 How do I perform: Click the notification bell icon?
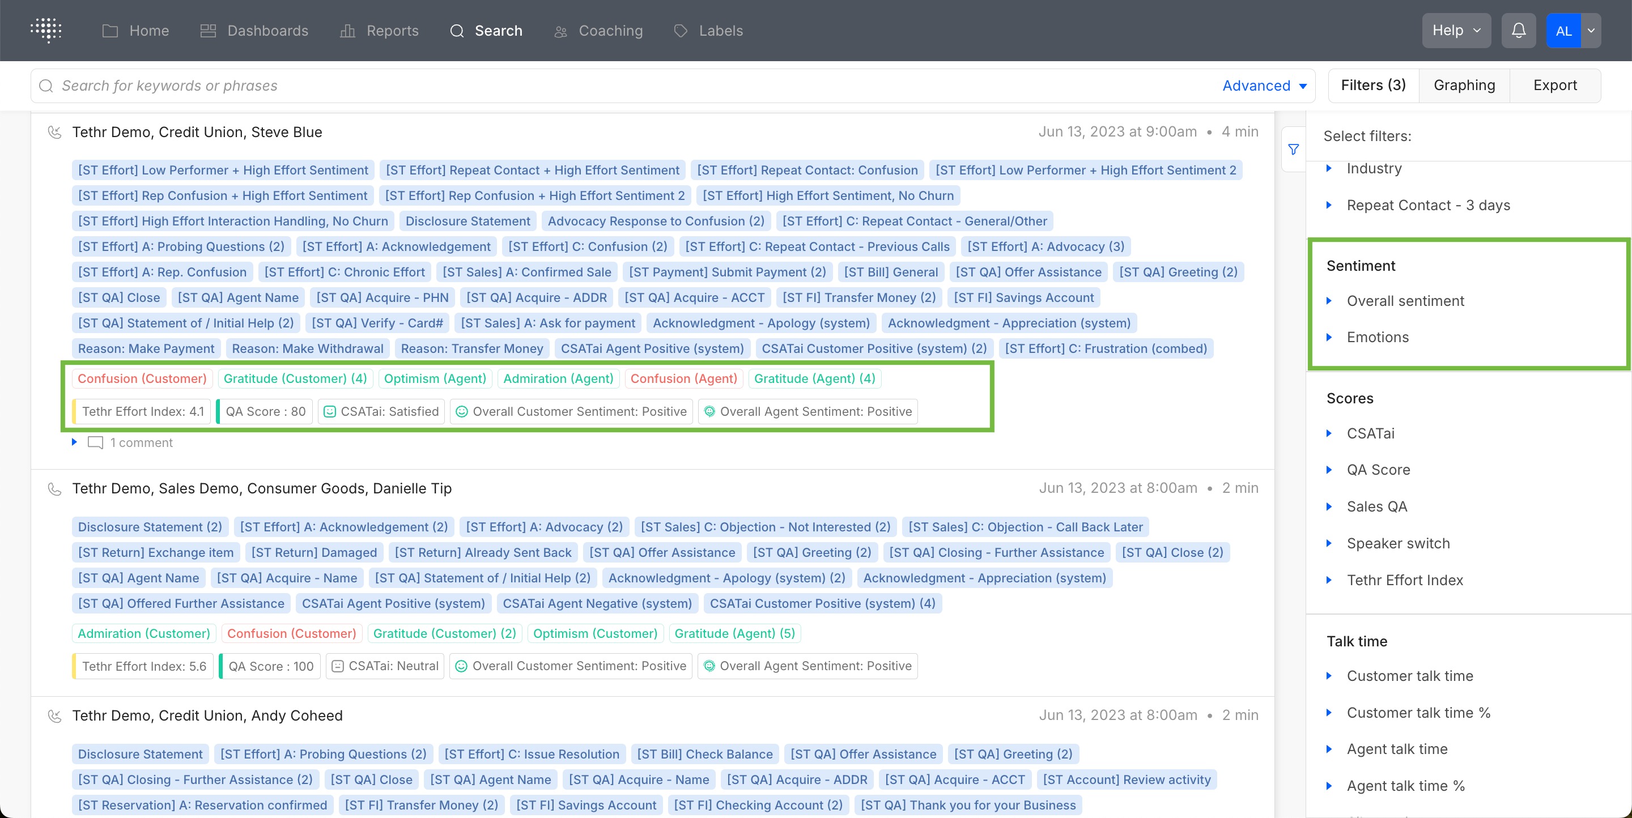[x=1518, y=31]
